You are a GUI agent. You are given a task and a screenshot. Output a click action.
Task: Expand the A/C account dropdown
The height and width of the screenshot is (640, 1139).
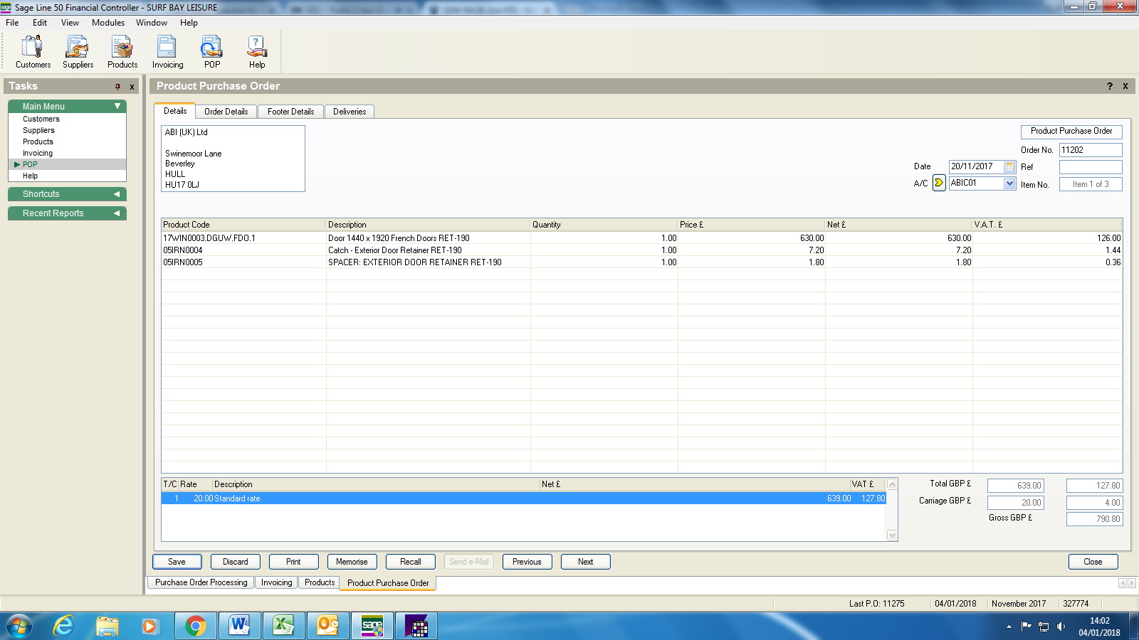coord(1009,183)
